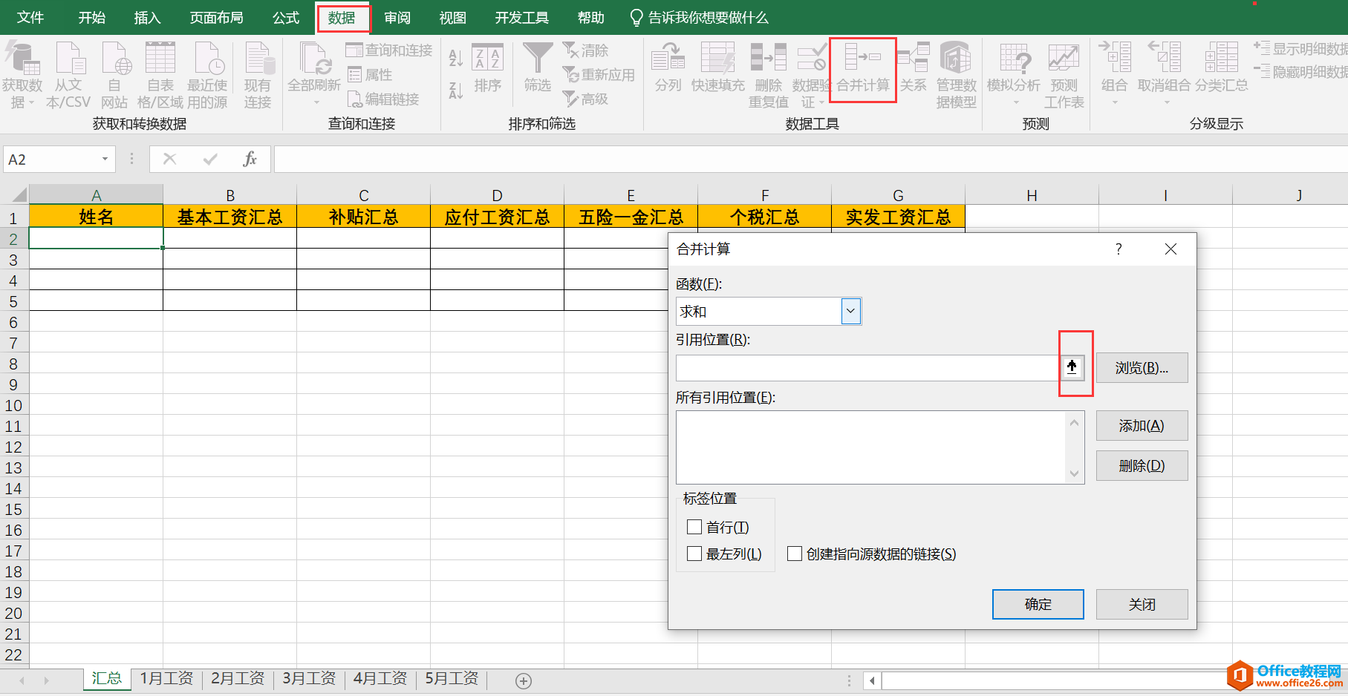The height and width of the screenshot is (696, 1348).
Task: Select column header D
Action: 497,195
